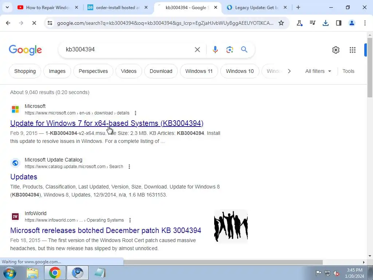Submit search with magnifier icon
Screen dimensions: 373x280
[x=244, y=50]
